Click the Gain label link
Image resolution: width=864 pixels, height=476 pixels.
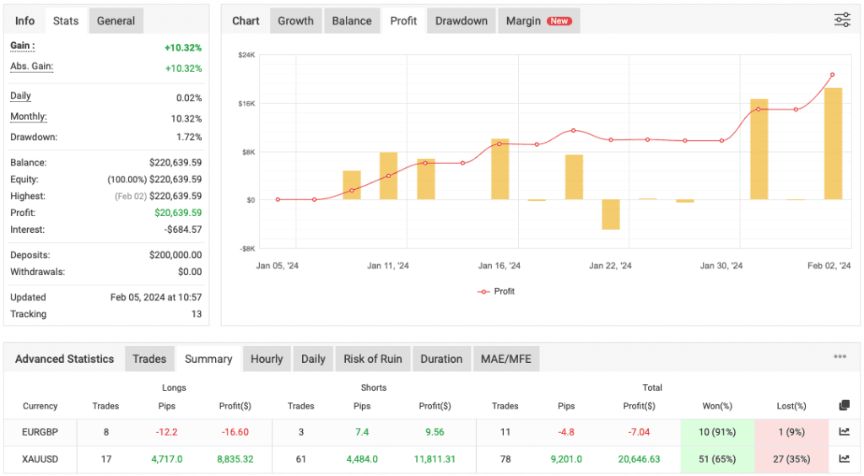[22, 46]
